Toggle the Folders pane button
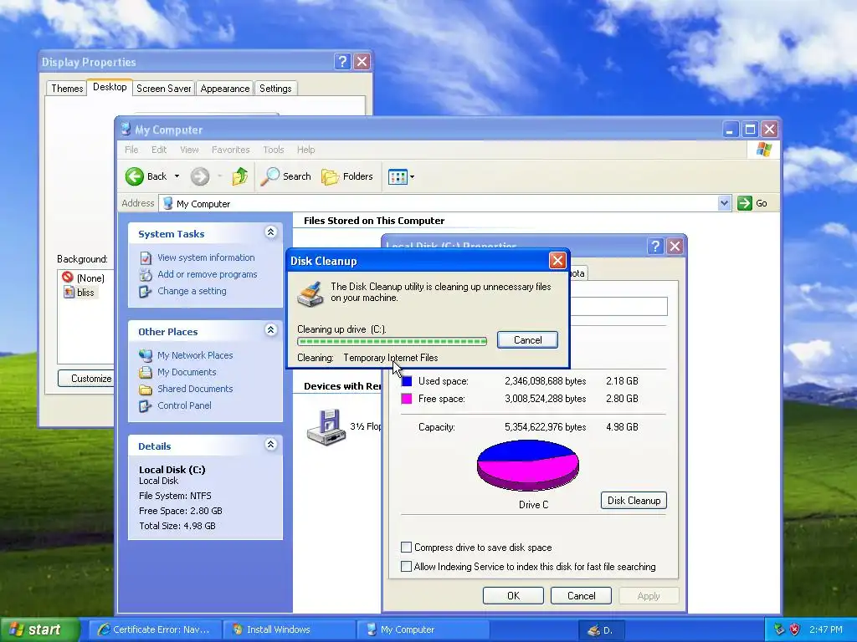 click(x=347, y=176)
